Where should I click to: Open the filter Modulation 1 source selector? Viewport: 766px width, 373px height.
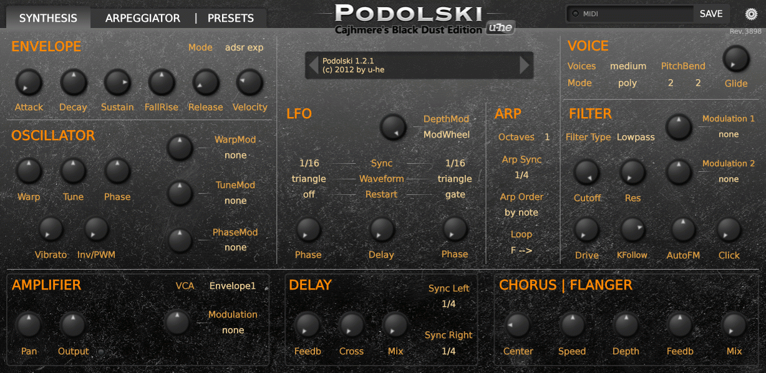pyautogui.click(x=729, y=134)
